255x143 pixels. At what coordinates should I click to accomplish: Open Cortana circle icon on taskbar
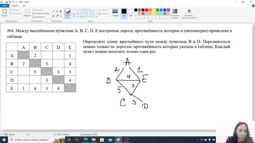69,140
